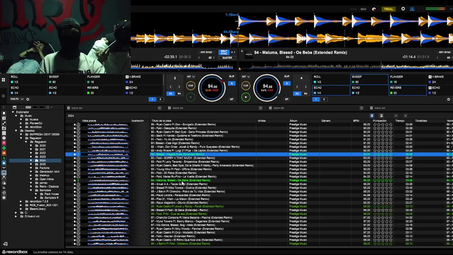Open the SoundCloud icon in sidebar
Image resolution: width=453 pixels, height=255 pixels.
click(x=4, y=153)
